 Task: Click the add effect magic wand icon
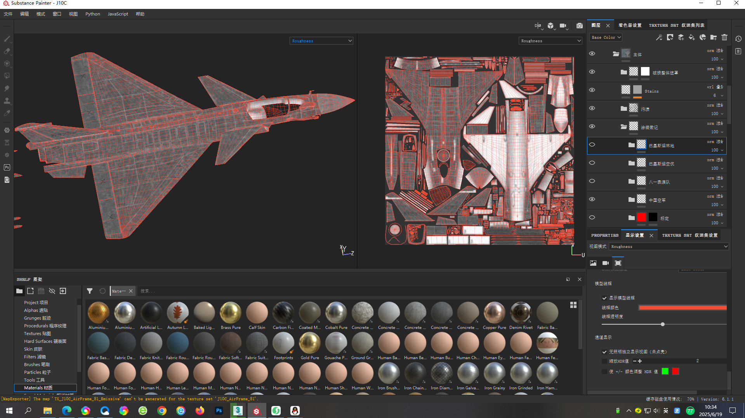[659, 37]
